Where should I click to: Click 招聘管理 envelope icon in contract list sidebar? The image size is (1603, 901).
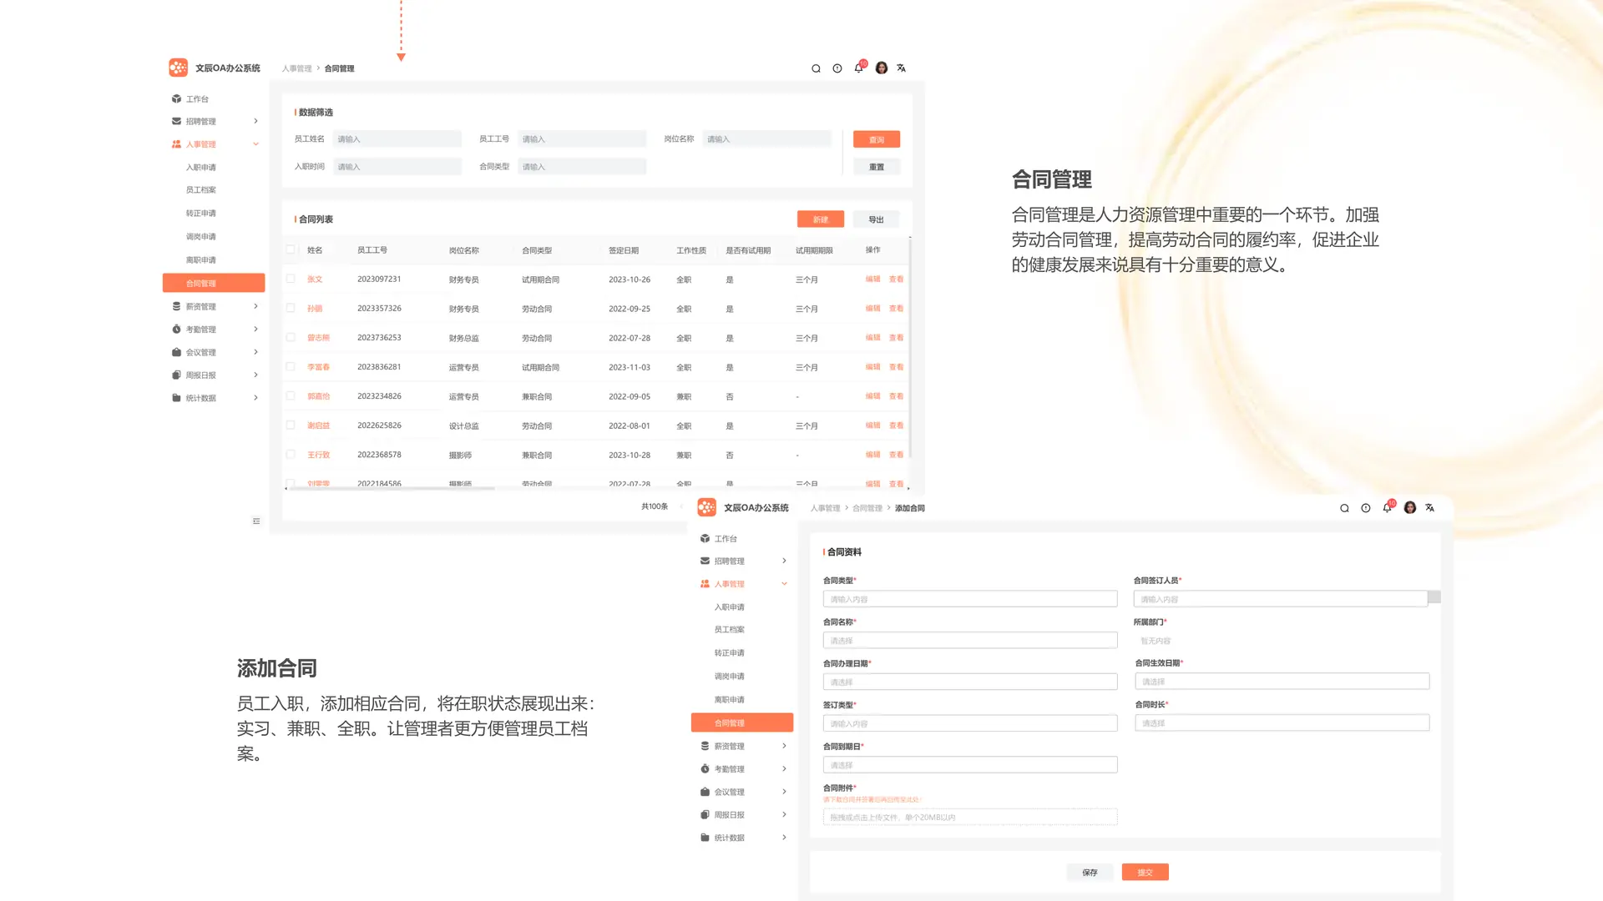click(x=176, y=121)
